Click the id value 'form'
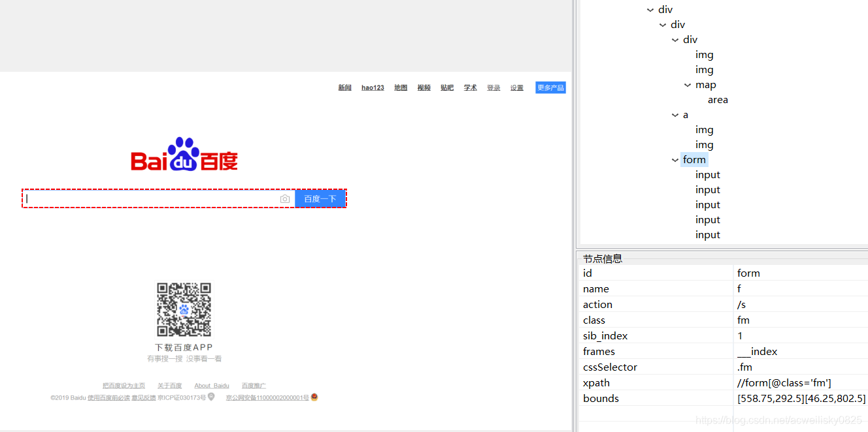 click(x=748, y=273)
